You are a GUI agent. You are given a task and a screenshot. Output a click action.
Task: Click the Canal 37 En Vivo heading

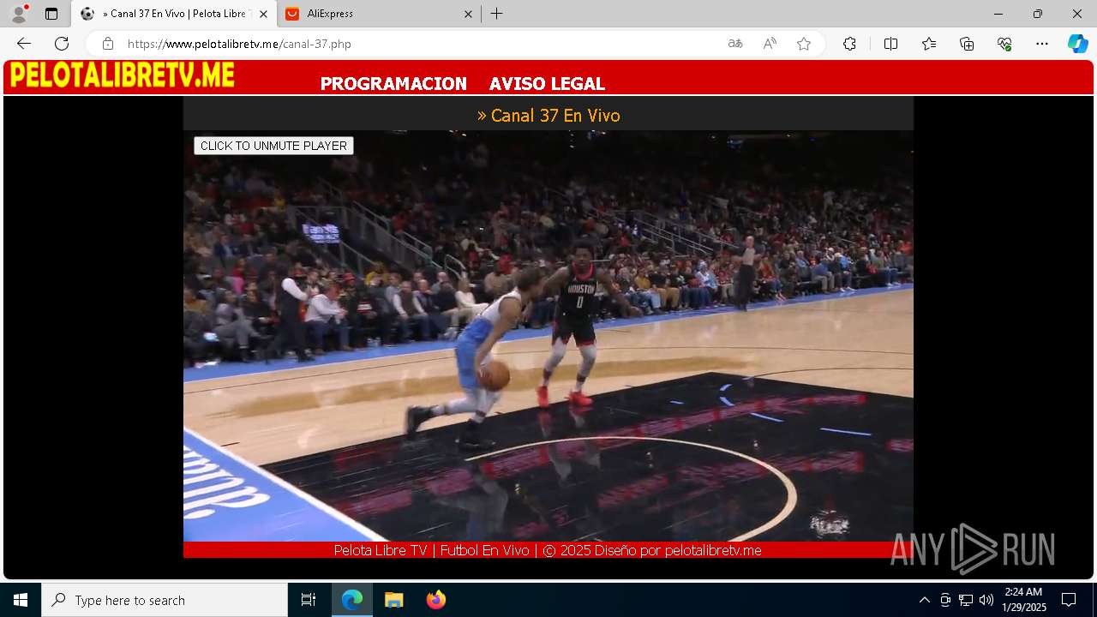[548, 116]
